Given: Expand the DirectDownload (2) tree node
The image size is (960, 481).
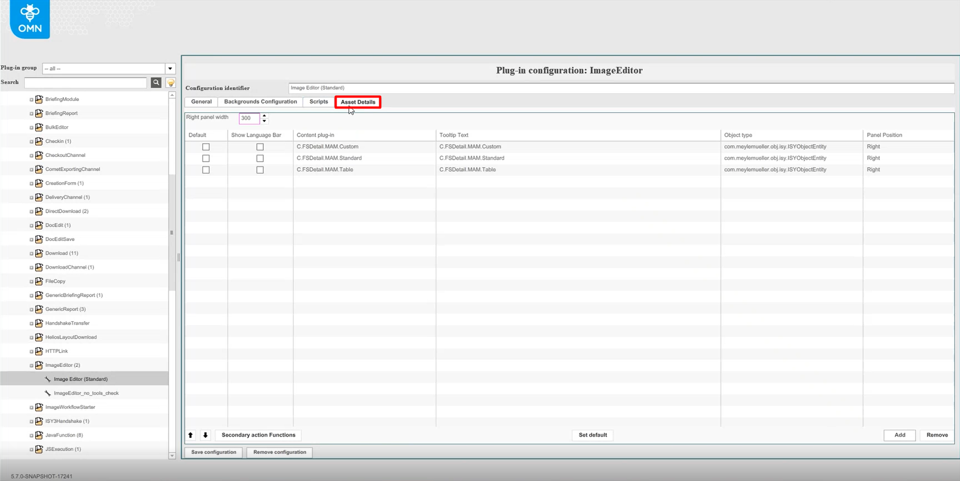Looking at the screenshot, I should pyautogui.click(x=31, y=212).
